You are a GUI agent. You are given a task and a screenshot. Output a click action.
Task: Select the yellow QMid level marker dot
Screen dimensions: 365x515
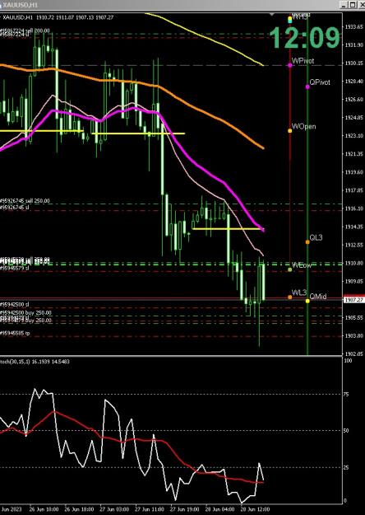tap(307, 301)
